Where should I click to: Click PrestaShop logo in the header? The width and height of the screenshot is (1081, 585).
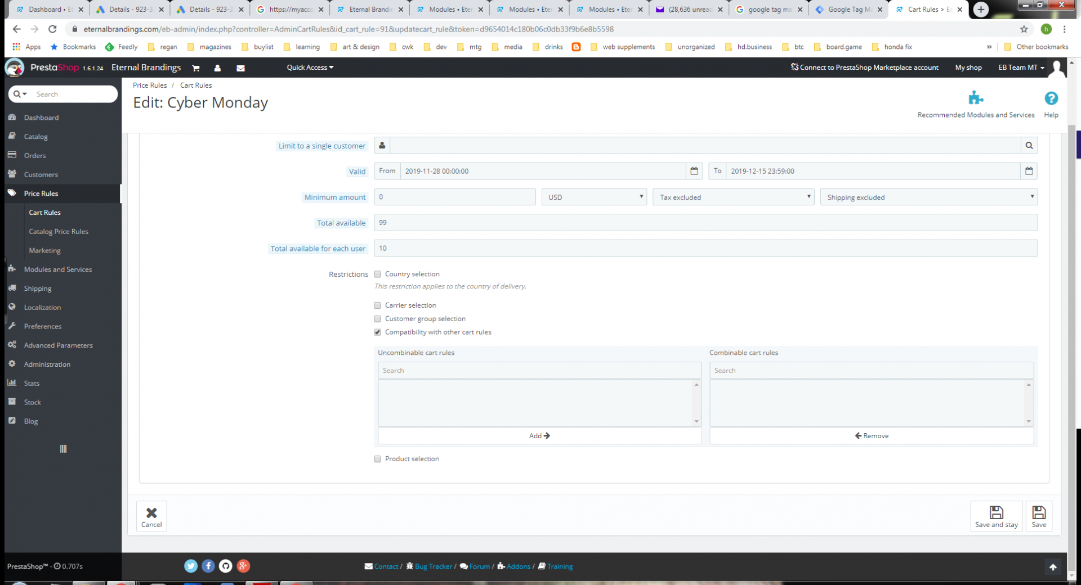click(x=53, y=67)
